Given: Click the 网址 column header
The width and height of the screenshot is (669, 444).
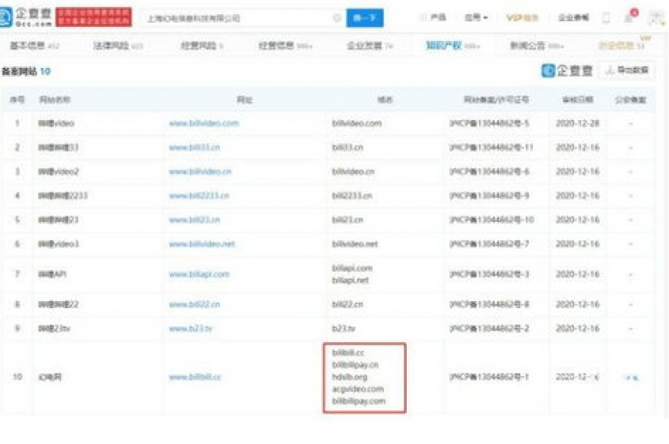Looking at the screenshot, I should point(245,100).
